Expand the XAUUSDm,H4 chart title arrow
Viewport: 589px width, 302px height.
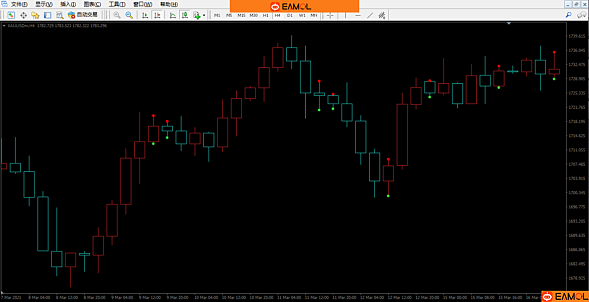pyautogui.click(x=4, y=26)
